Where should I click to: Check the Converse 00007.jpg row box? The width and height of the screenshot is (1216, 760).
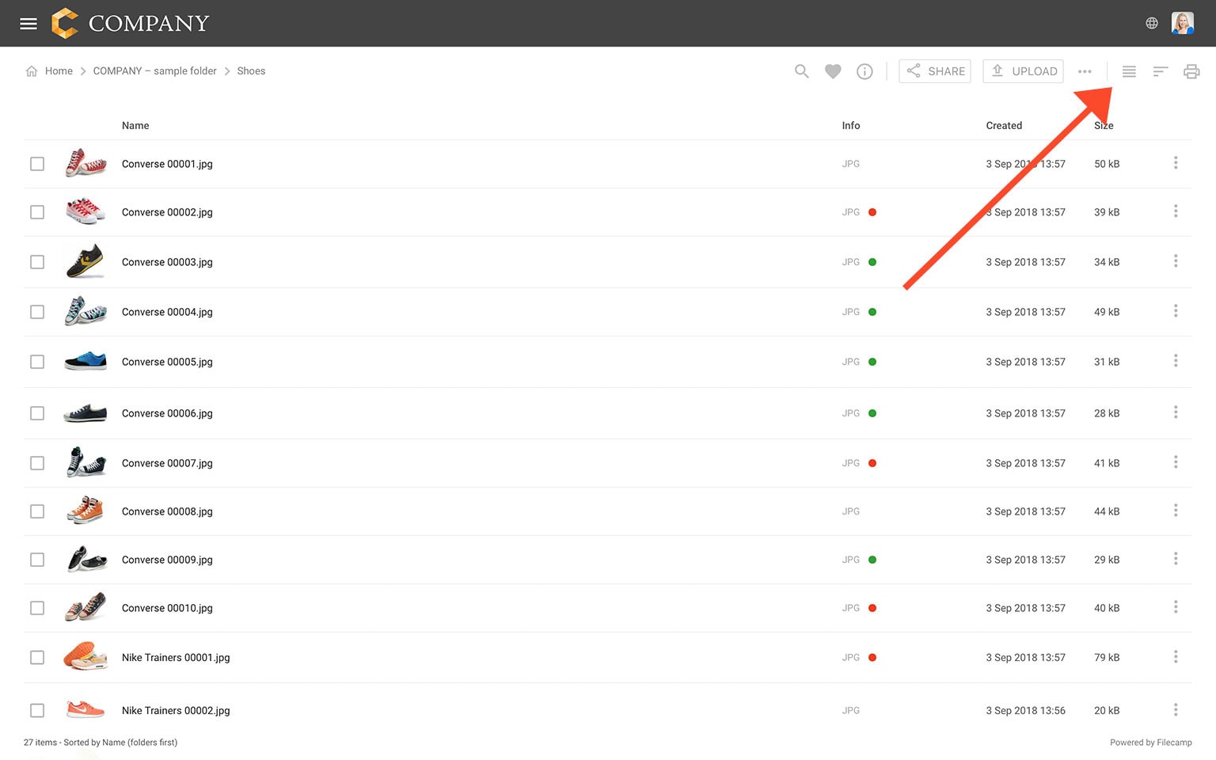pyautogui.click(x=37, y=463)
